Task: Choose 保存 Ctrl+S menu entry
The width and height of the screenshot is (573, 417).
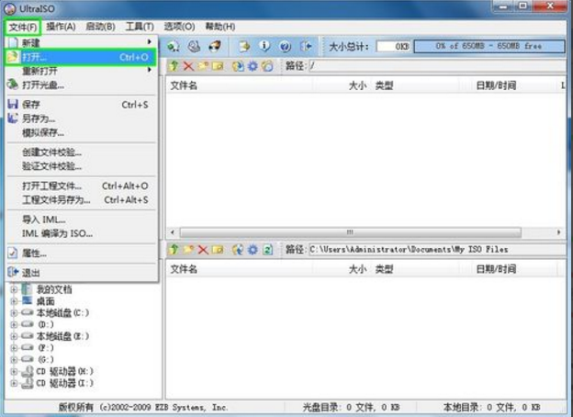Action: point(82,105)
